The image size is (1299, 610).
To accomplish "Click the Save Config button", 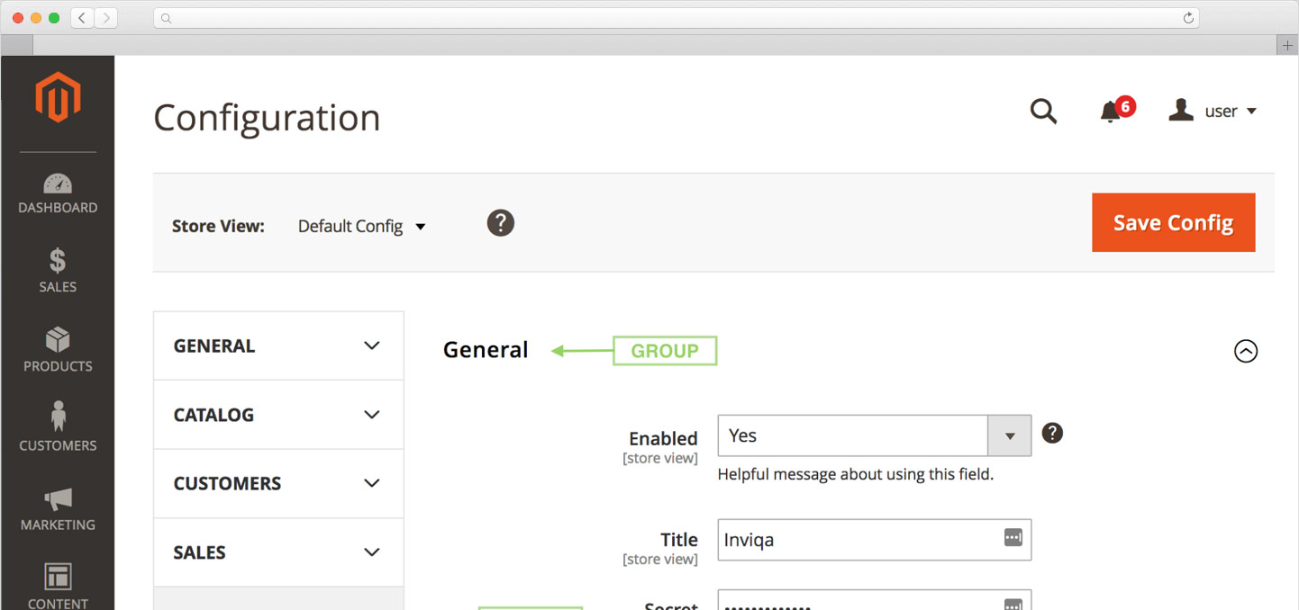I will (x=1173, y=222).
